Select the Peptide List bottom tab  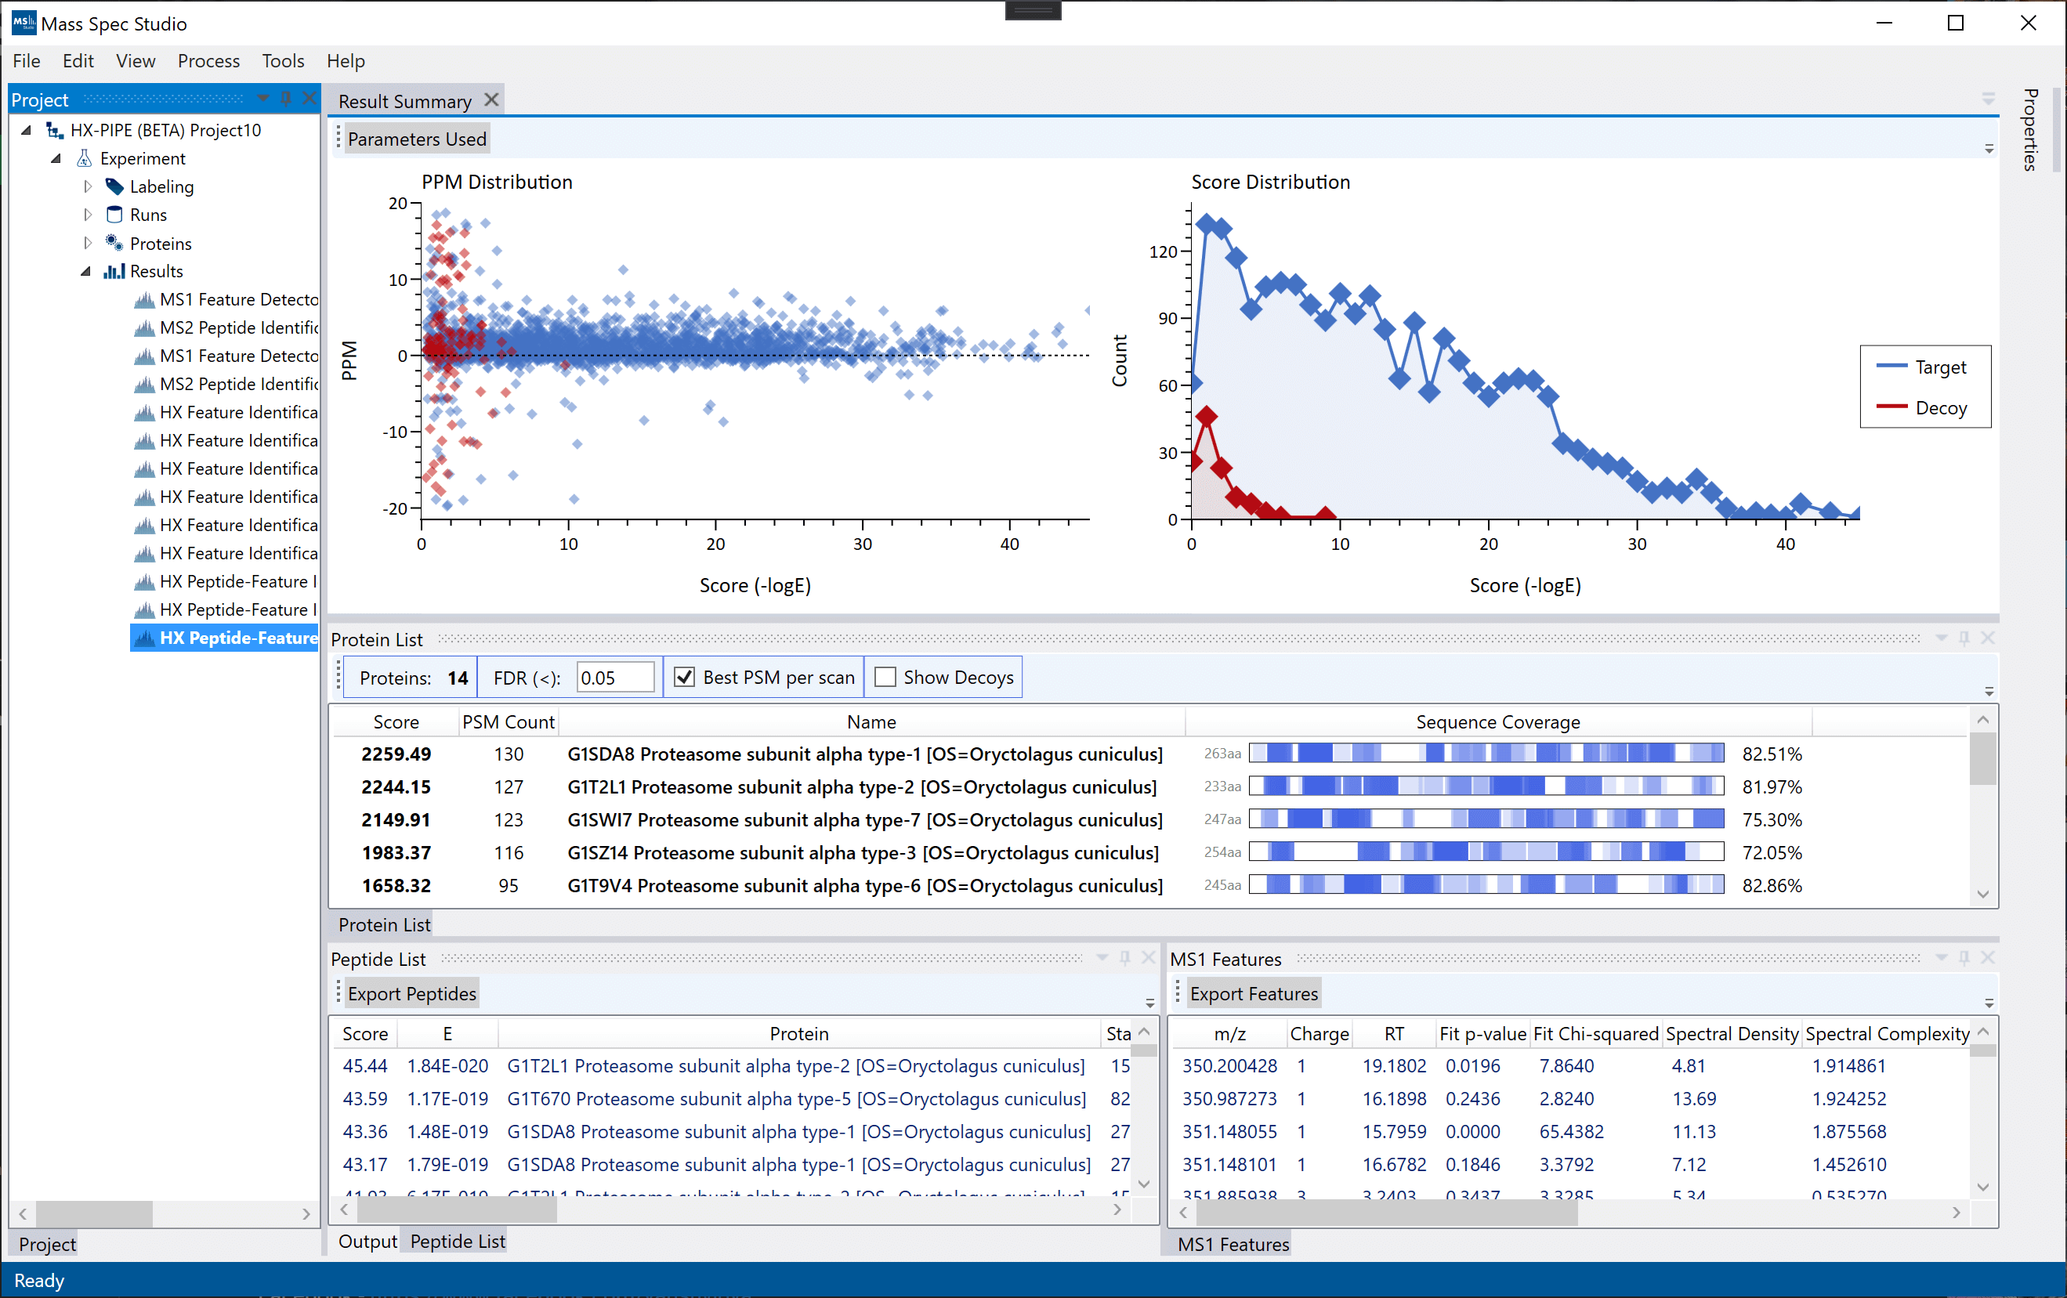[458, 1242]
